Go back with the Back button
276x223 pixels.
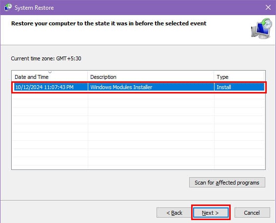tap(174, 213)
